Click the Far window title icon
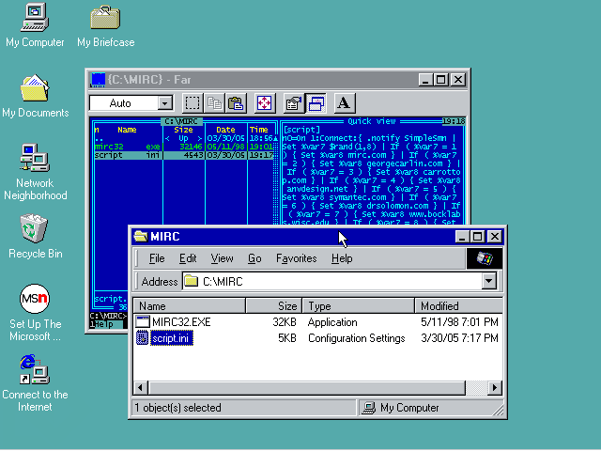The image size is (601, 451). pos(98,79)
